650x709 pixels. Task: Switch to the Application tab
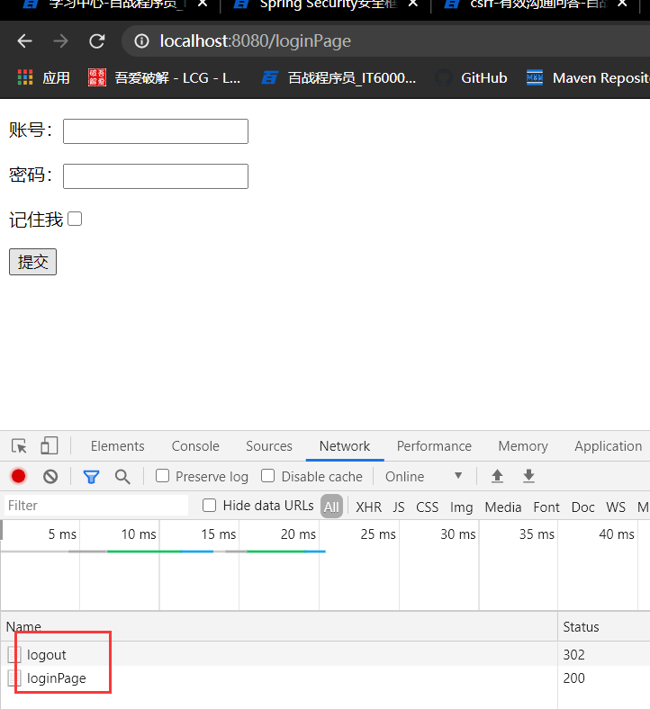(609, 446)
